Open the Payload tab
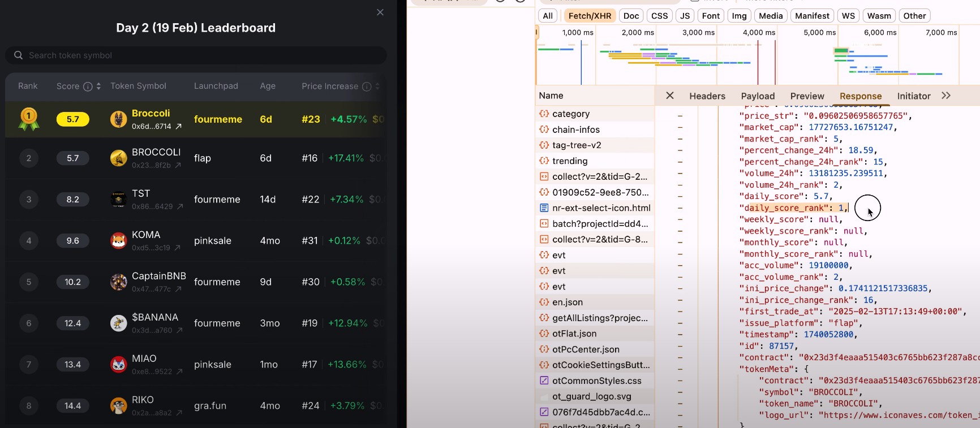 (x=758, y=96)
